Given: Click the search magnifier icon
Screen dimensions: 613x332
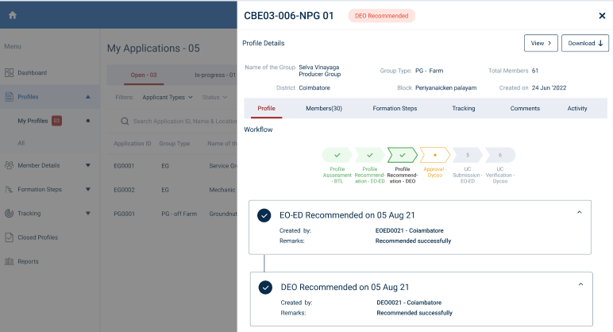Looking at the screenshot, I should tap(125, 122).
